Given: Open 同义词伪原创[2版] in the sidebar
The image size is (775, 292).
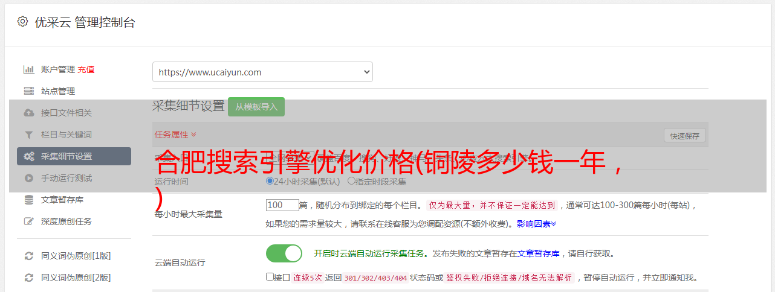Looking at the screenshot, I should click(76, 278).
